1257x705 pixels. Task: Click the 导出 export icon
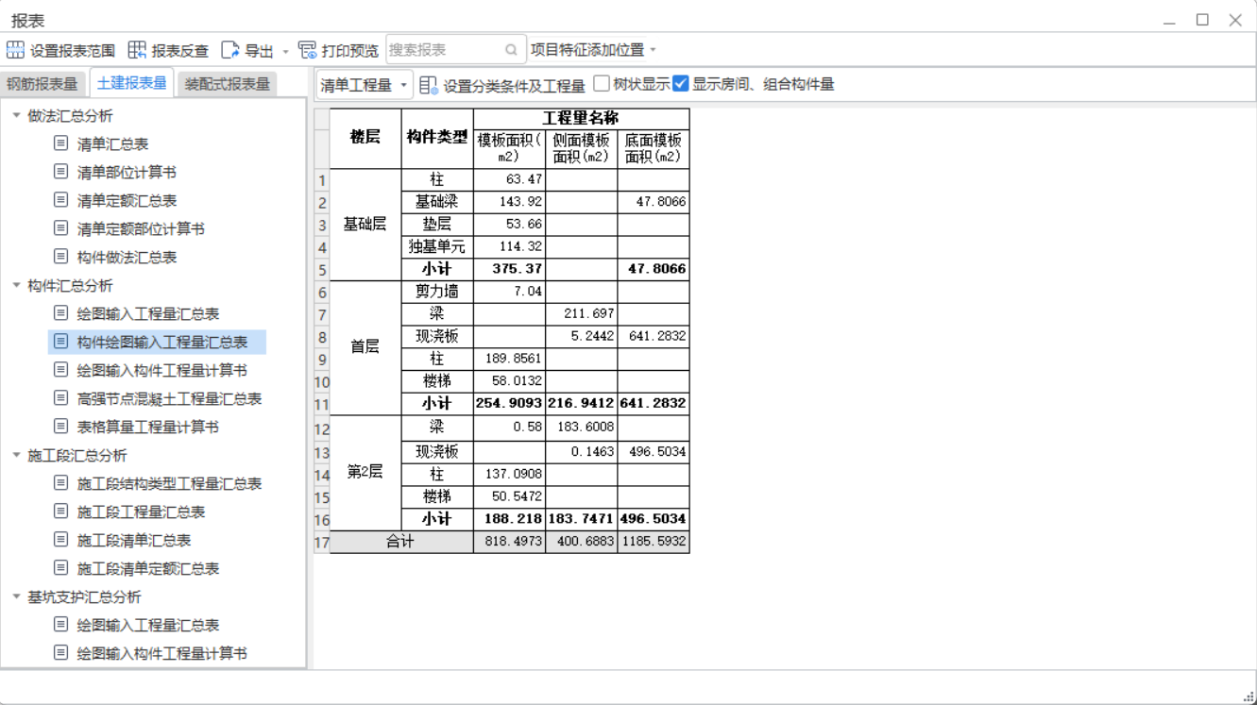[x=230, y=50]
